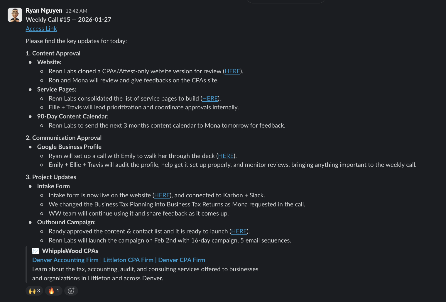Viewport: 446px width, 302px height.
Task: Open the Denver Accounting Firm preview link
Action: 119,260
